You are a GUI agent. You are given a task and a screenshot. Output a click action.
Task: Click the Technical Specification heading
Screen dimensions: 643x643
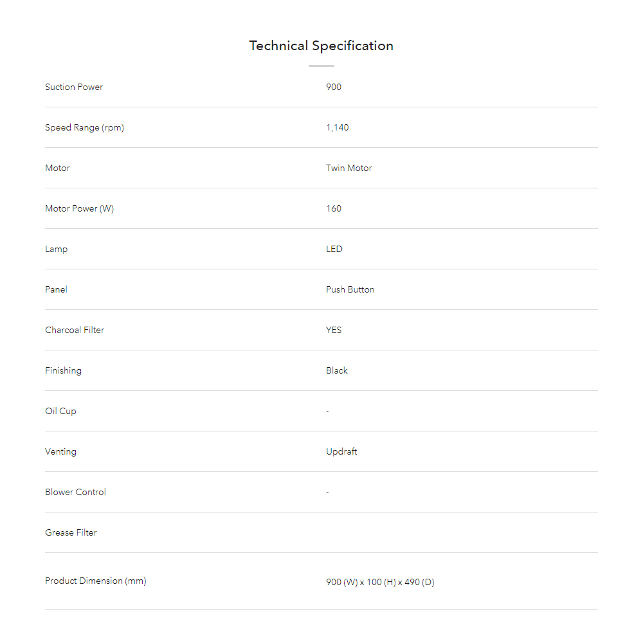point(321,46)
